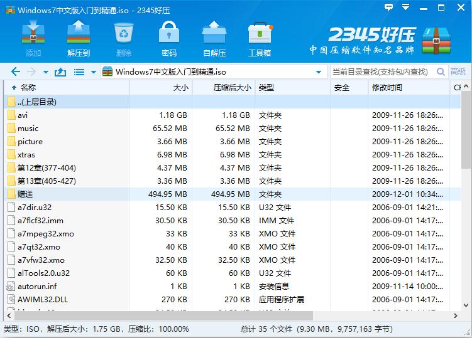Click the 高级 advanced search link
This screenshot has width=472, height=338.
click(x=458, y=71)
